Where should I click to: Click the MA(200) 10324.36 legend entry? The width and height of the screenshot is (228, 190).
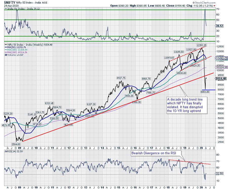pos(16,52)
